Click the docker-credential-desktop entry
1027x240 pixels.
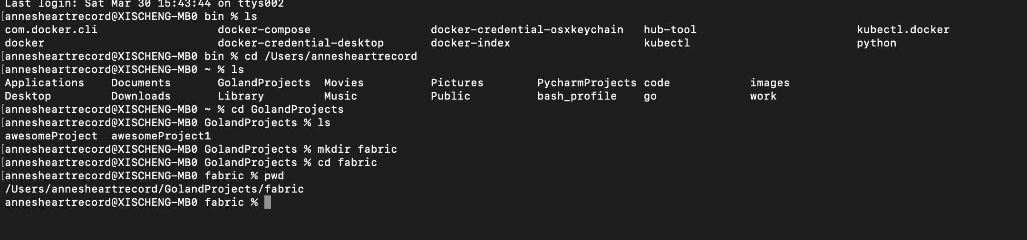(300, 43)
